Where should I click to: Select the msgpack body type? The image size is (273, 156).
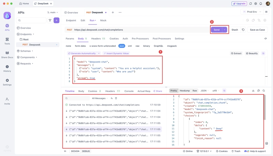tap(172, 46)
